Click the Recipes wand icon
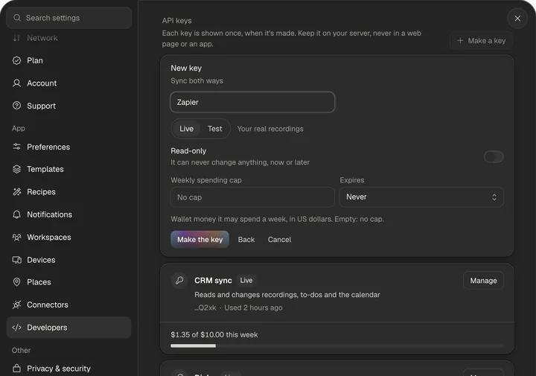 click(16, 192)
